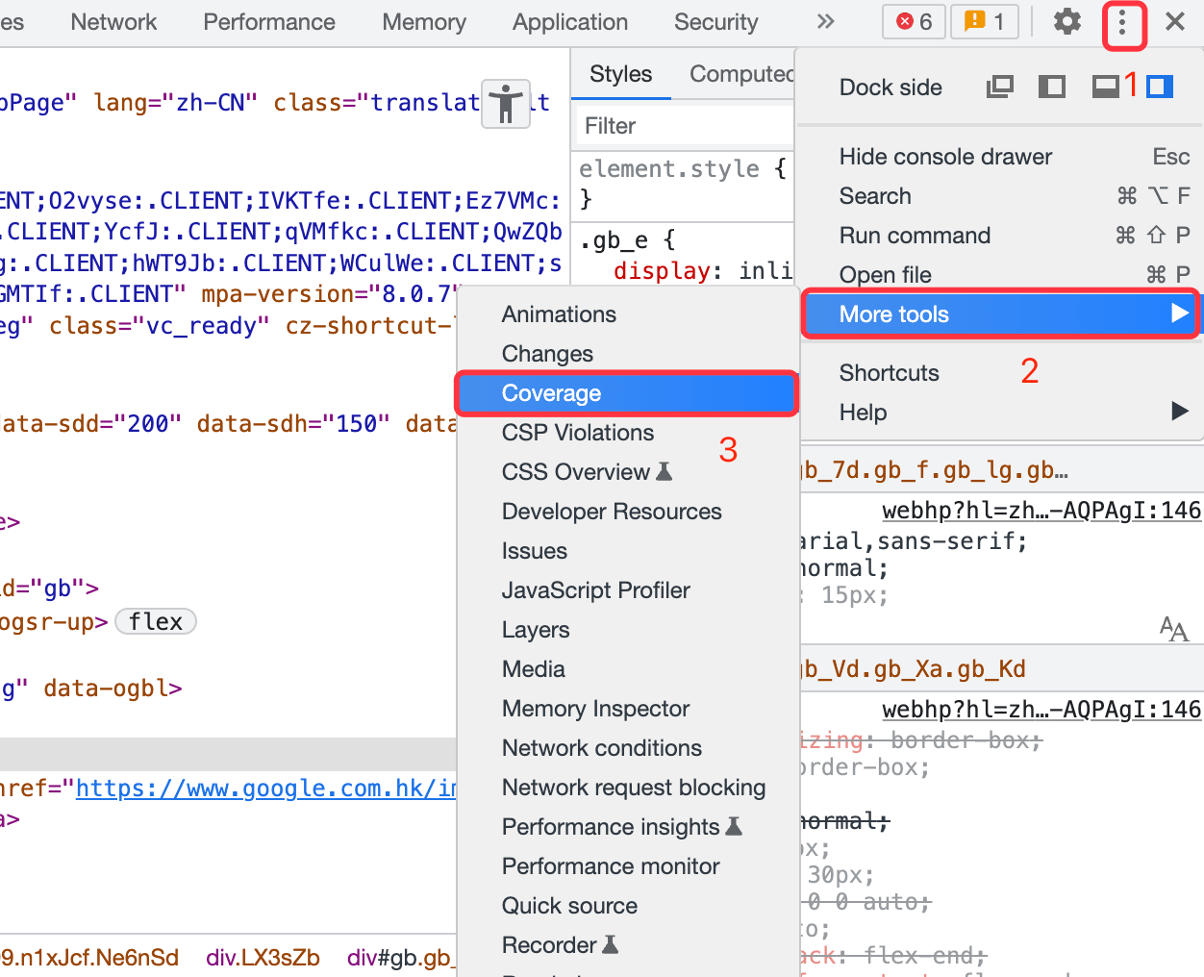Viewport: 1204px width, 977px height.
Task: Select the Computed pane tab
Action: coord(741,74)
